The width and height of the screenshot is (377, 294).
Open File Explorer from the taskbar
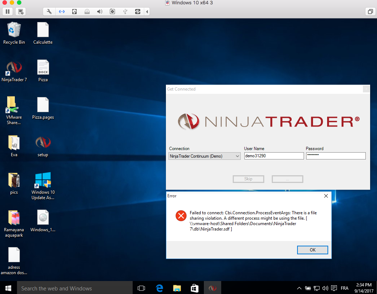point(177,288)
